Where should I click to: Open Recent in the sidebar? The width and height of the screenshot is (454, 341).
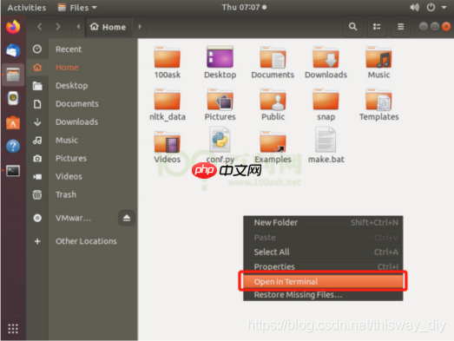(x=82, y=49)
